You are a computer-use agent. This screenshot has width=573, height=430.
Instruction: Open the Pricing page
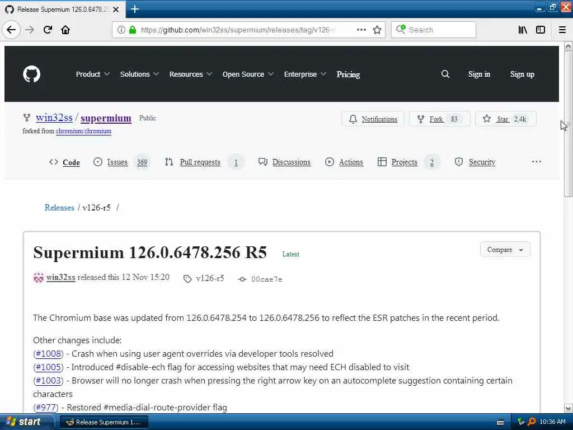[348, 74]
